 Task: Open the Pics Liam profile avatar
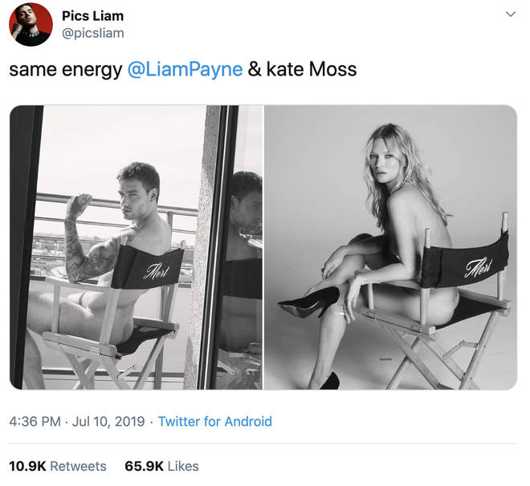click(x=31, y=24)
